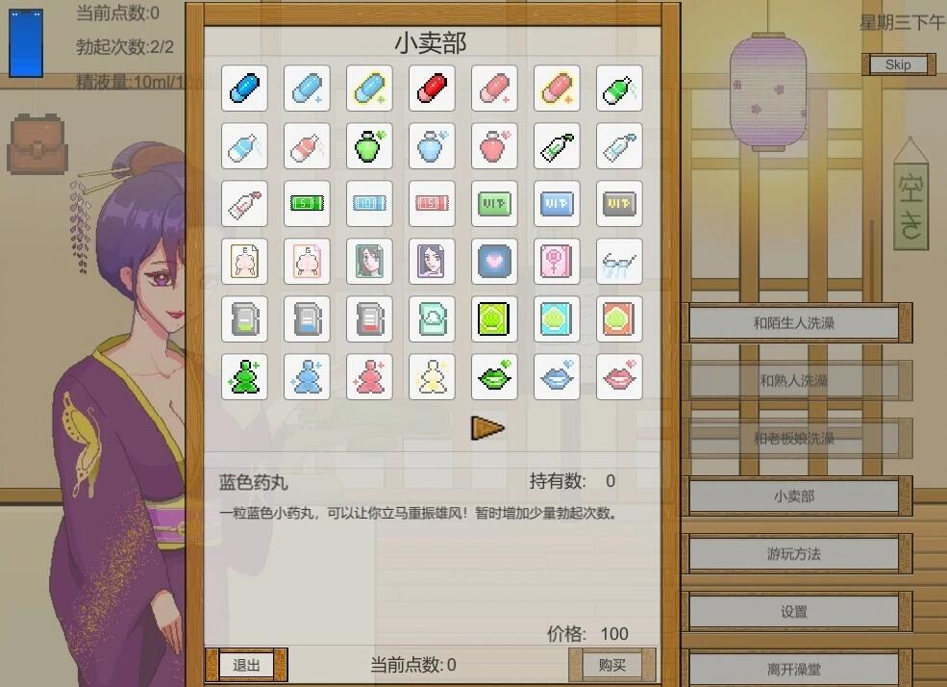Select the red pill item
Viewport: 947px width, 687px height.
[432, 89]
